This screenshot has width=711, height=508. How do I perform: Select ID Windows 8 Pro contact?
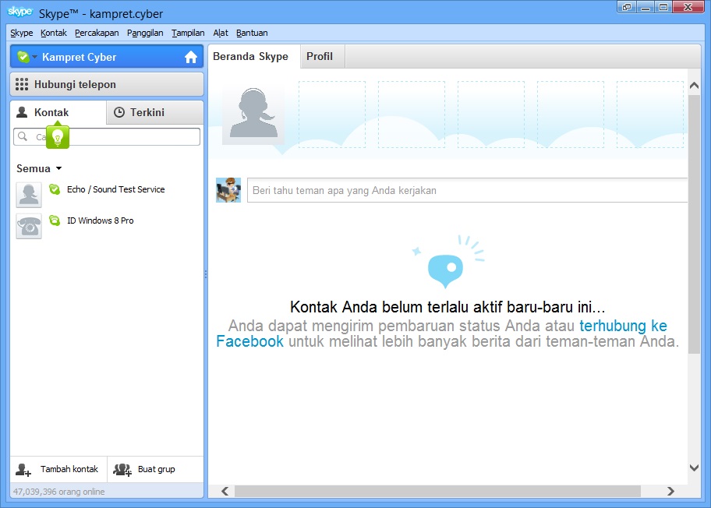click(x=107, y=226)
